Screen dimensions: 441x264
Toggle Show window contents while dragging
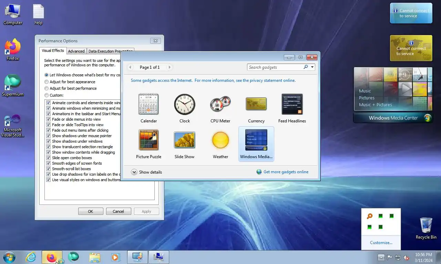(x=49, y=152)
